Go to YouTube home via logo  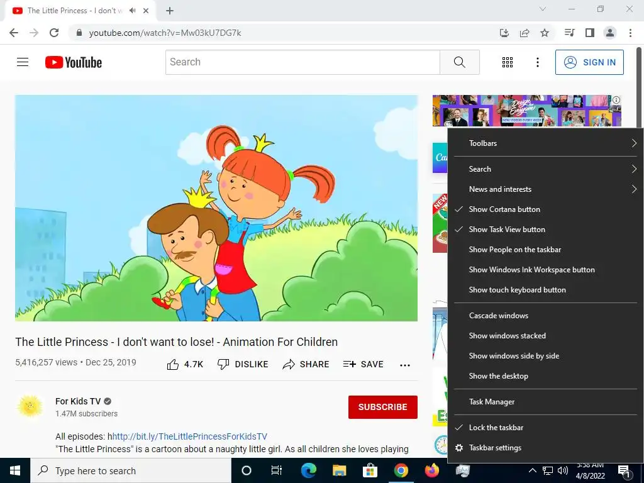point(74,62)
